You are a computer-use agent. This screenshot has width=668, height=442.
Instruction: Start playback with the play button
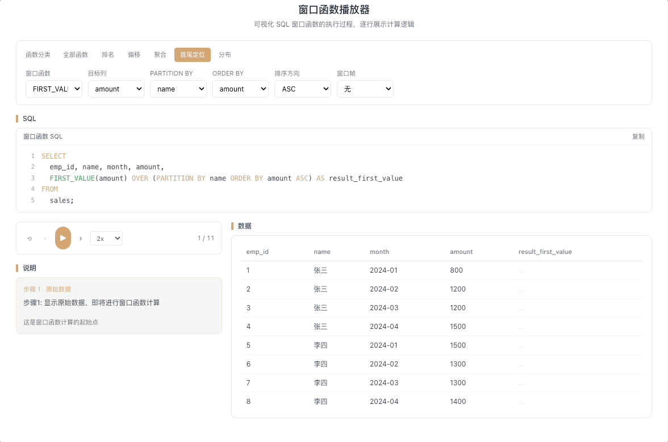pos(63,238)
